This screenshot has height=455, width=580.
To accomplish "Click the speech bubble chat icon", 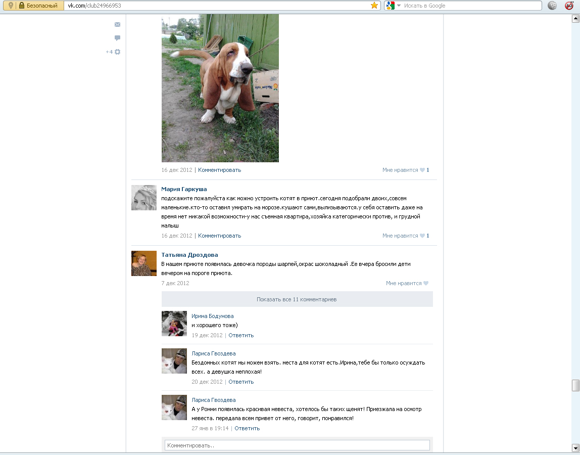I will [x=117, y=38].
